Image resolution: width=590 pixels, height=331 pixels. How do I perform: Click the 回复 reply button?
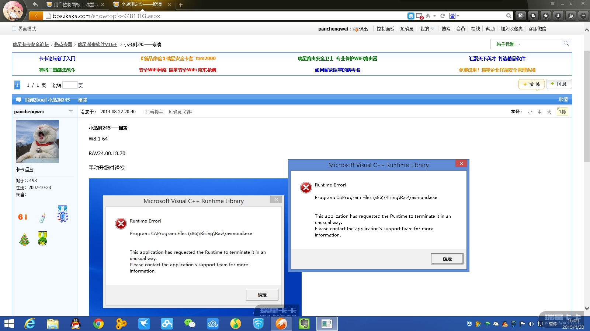pos(559,84)
